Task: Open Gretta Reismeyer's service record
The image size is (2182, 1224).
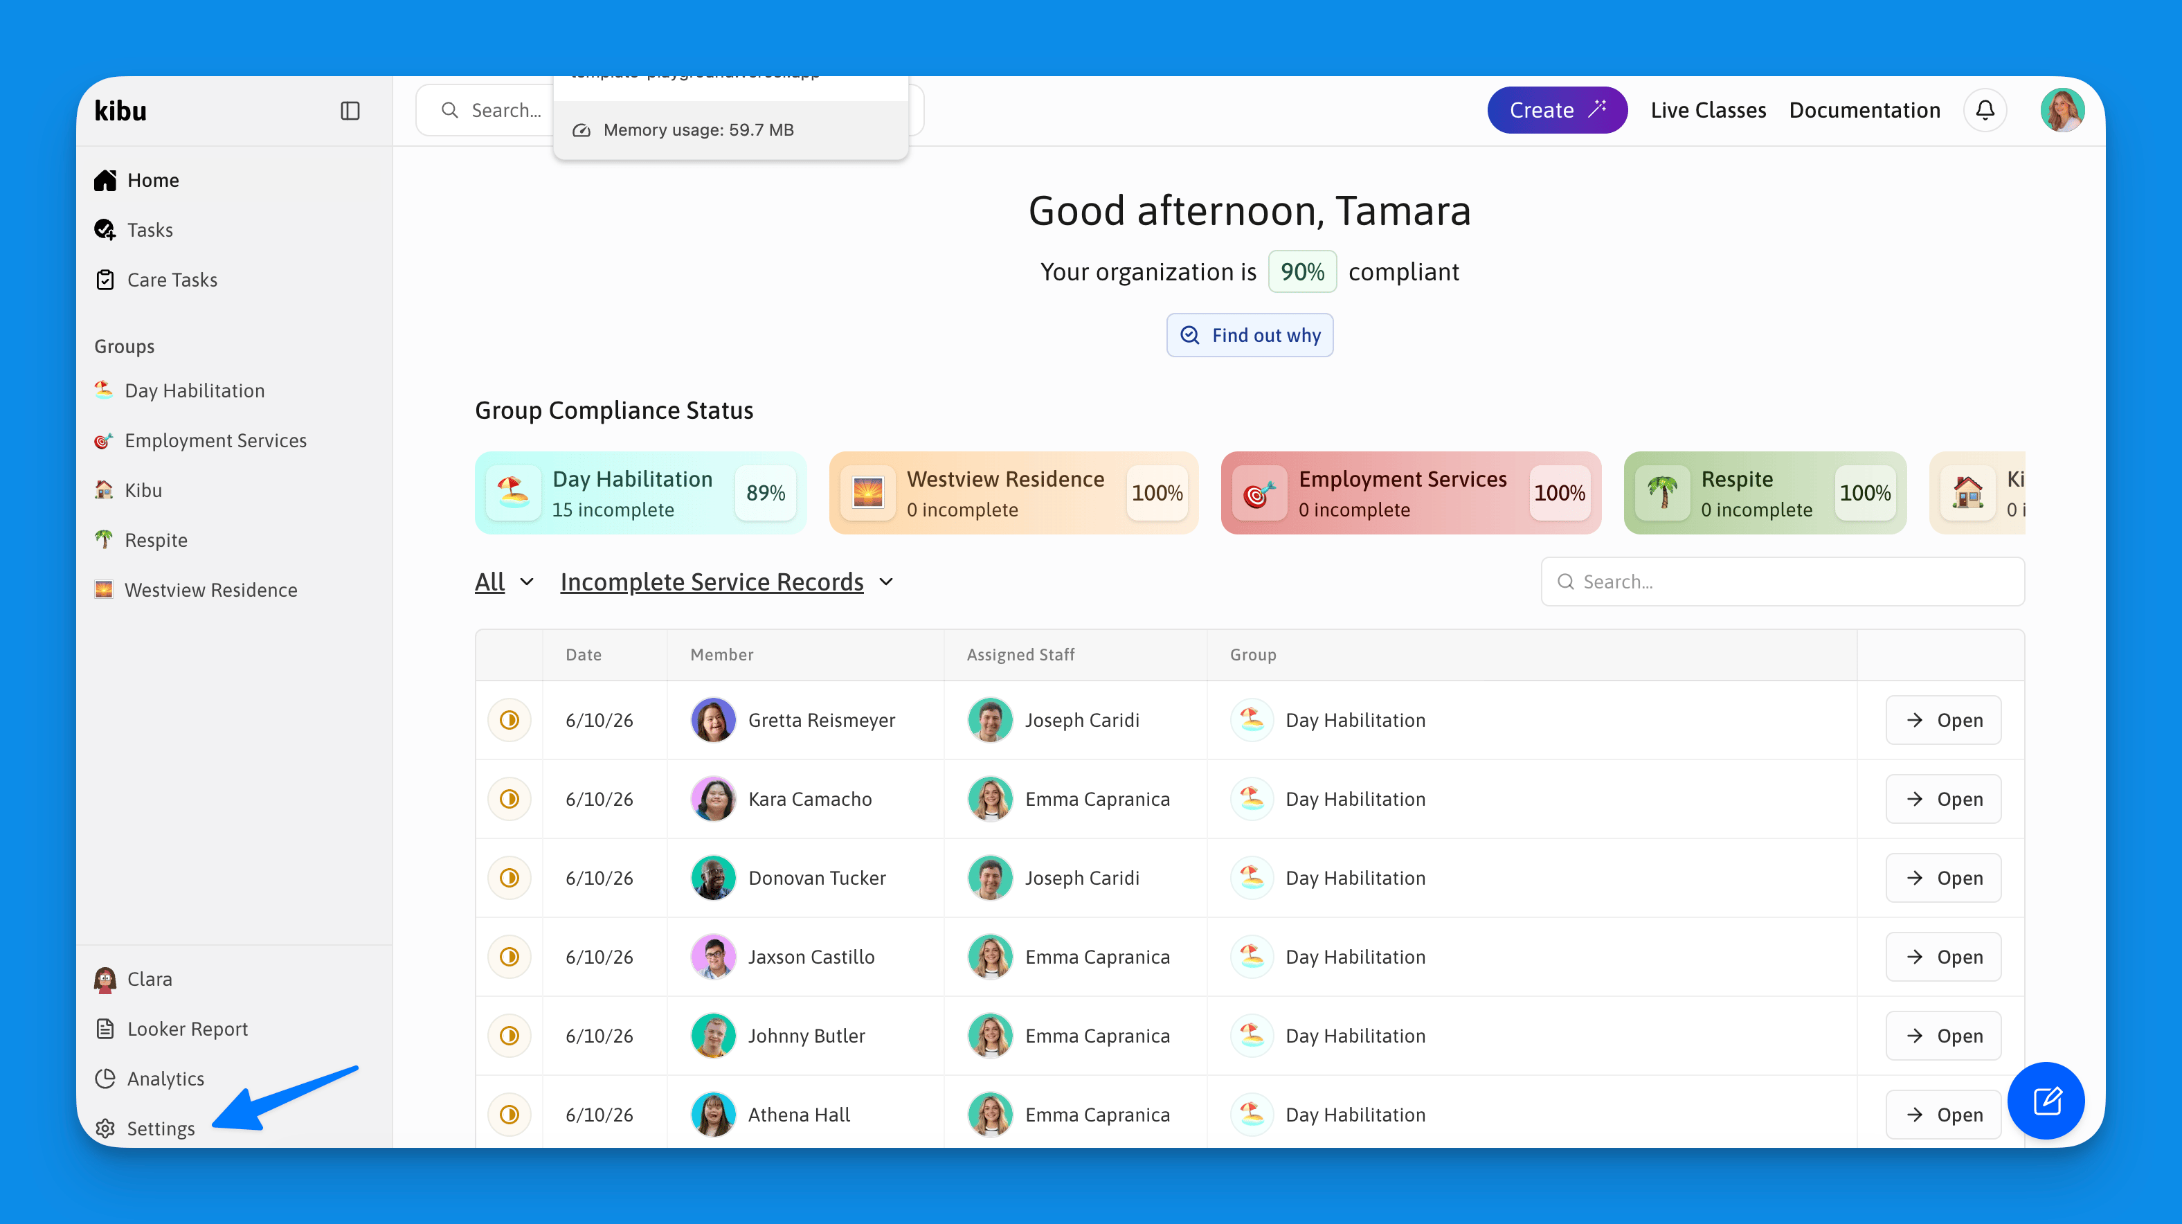Action: click(x=1943, y=720)
